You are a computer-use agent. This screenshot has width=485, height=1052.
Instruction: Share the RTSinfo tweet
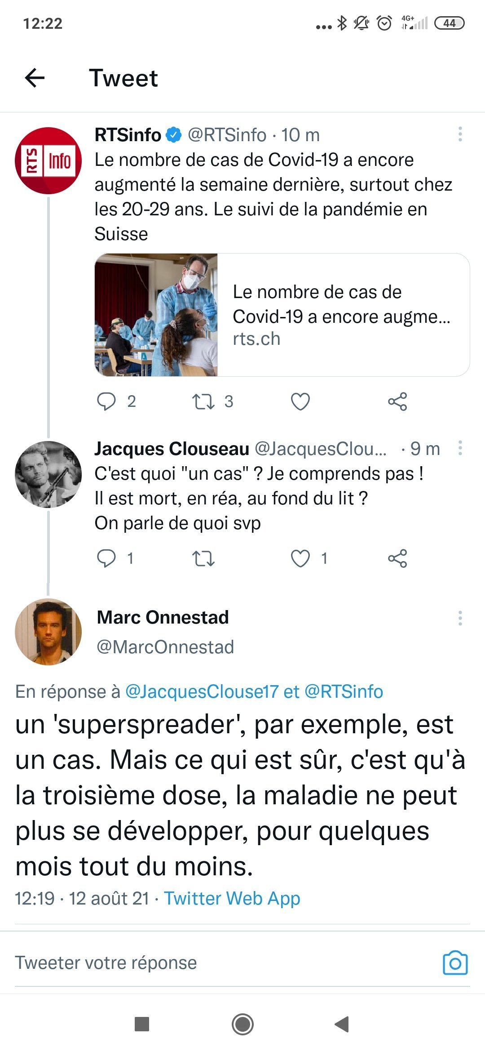coord(397,401)
